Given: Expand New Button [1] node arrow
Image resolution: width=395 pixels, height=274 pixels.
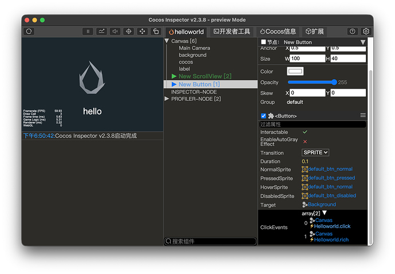Looking at the screenshot, I should tap(174, 84).
